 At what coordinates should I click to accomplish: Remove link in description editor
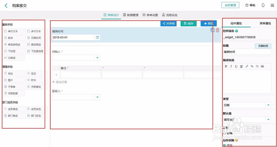coord(257,66)
